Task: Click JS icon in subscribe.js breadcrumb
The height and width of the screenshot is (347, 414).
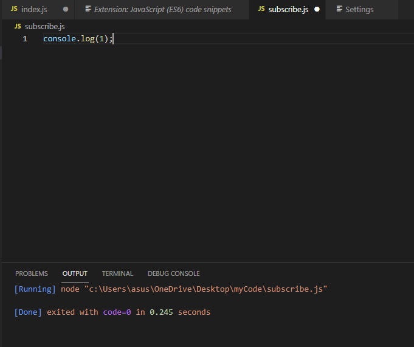Action: pyautogui.click(x=18, y=26)
